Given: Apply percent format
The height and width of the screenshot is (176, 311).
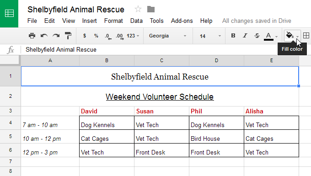Looking at the screenshot, I should click(96, 36).
